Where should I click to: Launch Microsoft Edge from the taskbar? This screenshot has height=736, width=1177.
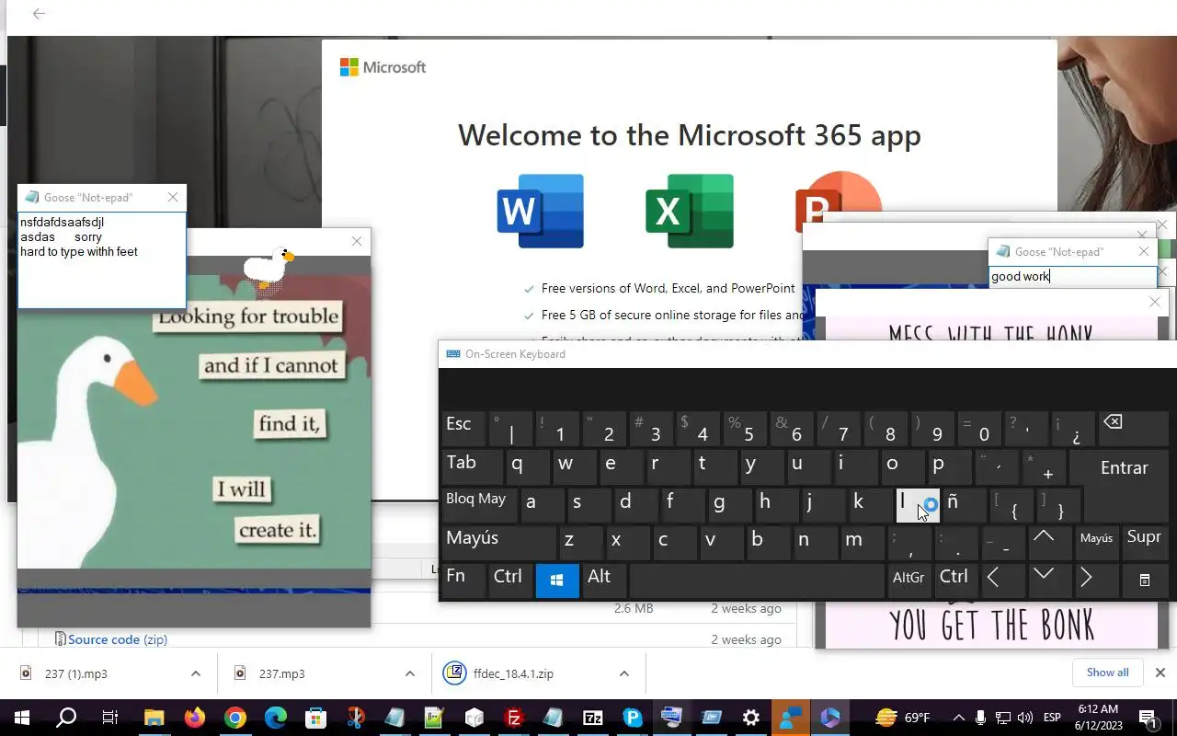(x=276, y=718)
